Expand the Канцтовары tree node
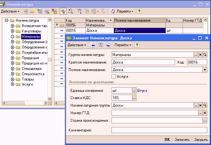Screen dimensions: 211x145 coord(13,31)
